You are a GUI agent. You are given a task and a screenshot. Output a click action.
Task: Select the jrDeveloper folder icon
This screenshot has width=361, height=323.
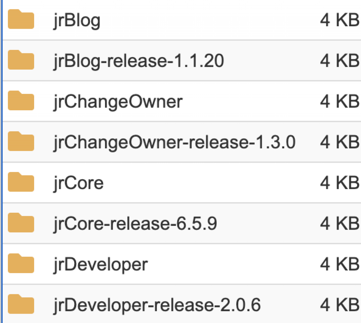(x=21, y=263)
